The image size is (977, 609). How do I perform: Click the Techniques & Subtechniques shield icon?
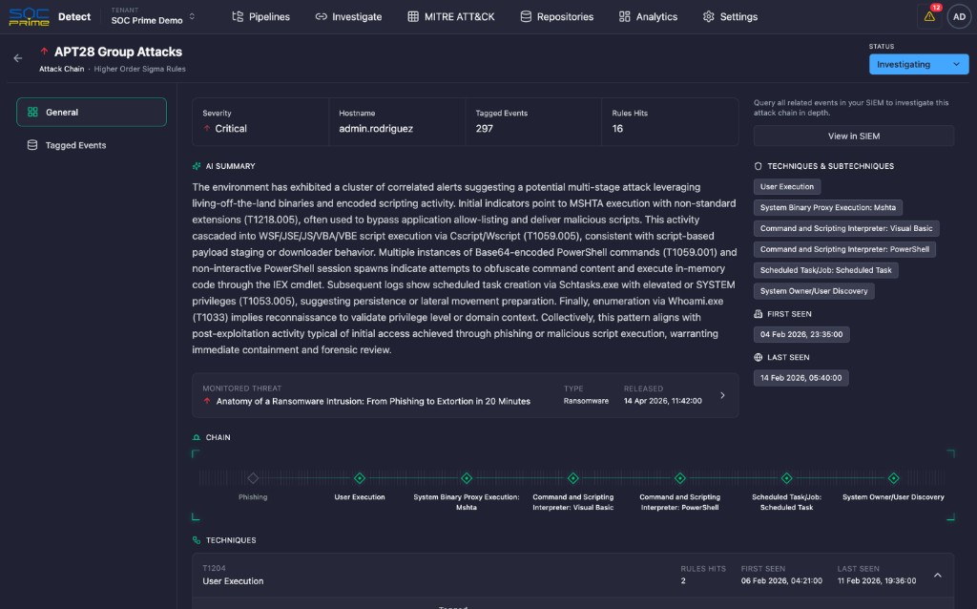click(x=758, y=166)
